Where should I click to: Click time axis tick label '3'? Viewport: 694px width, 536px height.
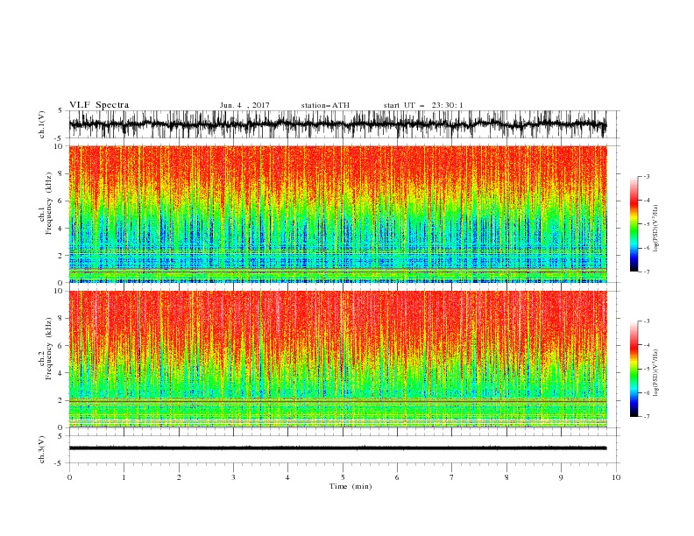tap(233, 477)
